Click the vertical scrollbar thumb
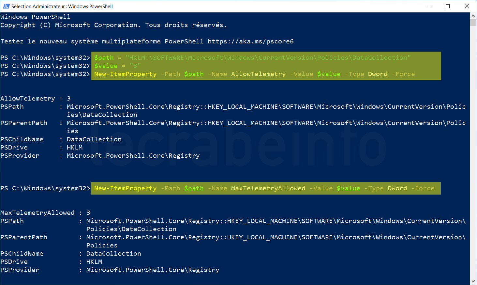 point(473,23)
